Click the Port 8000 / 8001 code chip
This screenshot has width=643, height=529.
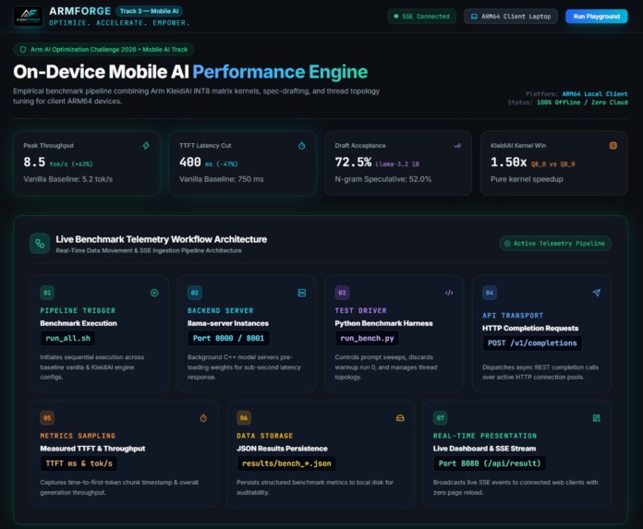tap(228, 339)
